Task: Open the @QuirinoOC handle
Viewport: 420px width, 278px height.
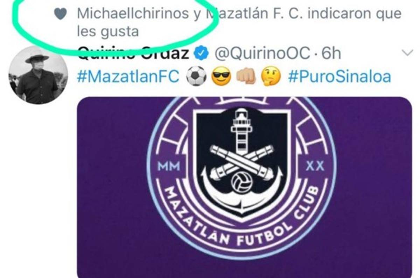Action: point(262,54)
